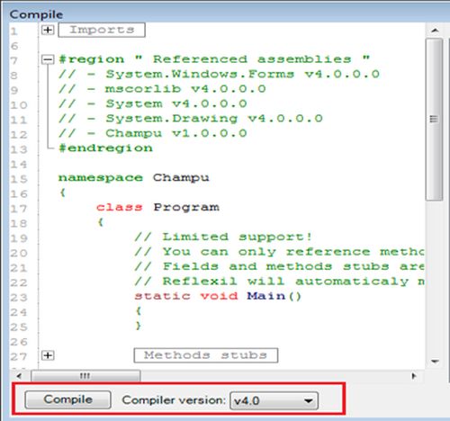Image resolution: width=450 pixels, height=421 pixels.
Task: Collapse the Referenced assemblies region
Action: (x=48, y=59)
